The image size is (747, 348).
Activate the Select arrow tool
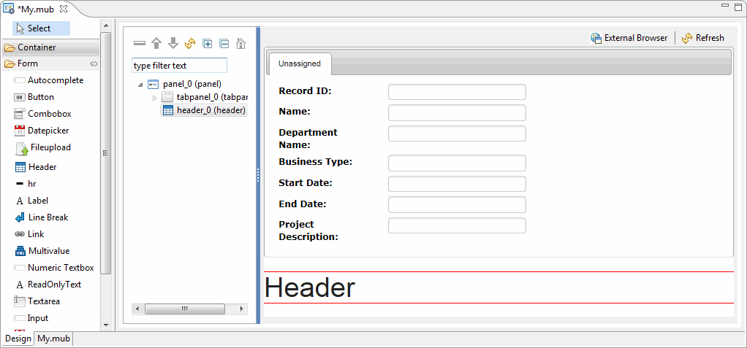pyautogui.click(x=41, y=28)
